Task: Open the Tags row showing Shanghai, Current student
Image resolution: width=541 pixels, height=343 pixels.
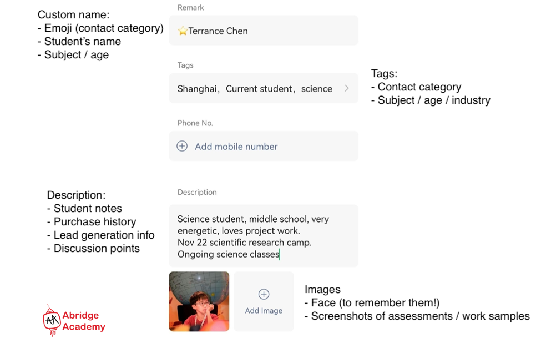Action: (x=264, y=88)
